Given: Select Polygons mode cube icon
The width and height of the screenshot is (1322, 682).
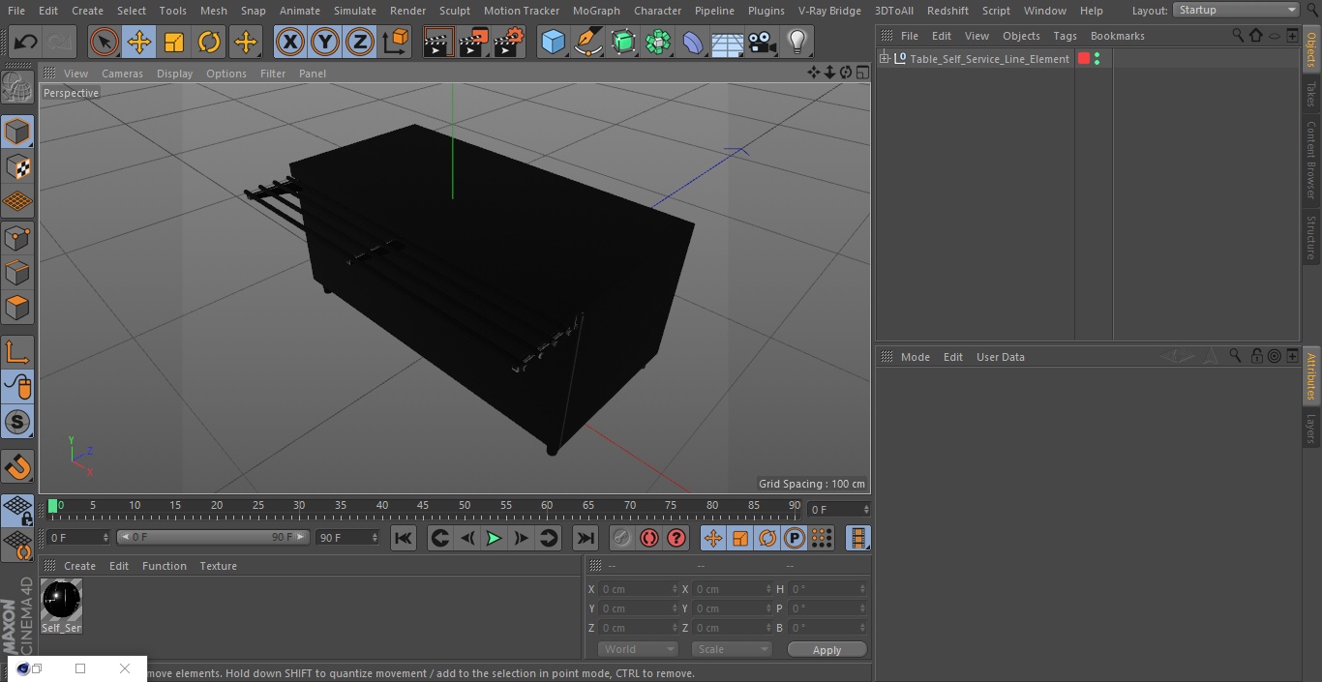Looking at the screenshot, I should 17,308.
